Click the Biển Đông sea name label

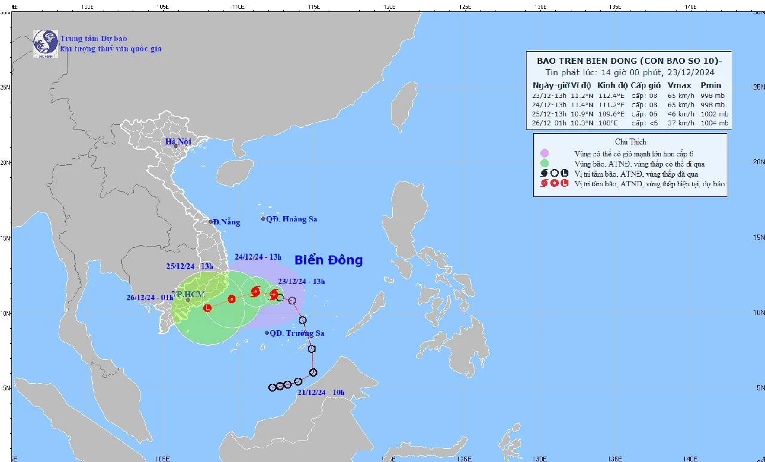[328, 260]
